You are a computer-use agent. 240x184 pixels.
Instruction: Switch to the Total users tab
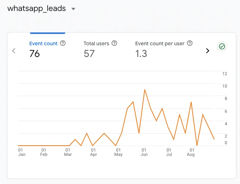pyautogui.click(x=96, y=43)
